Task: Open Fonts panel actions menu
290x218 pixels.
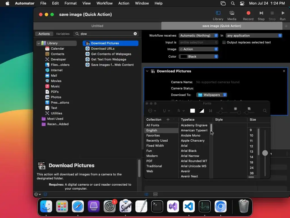Action: coord(152,111)
